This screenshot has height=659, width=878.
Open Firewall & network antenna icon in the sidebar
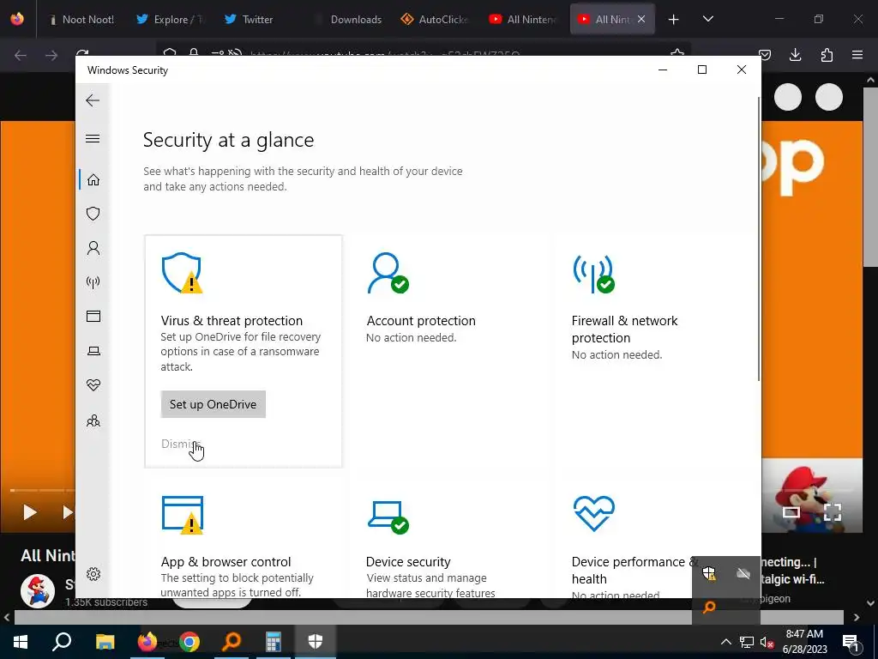pos(93,281)
